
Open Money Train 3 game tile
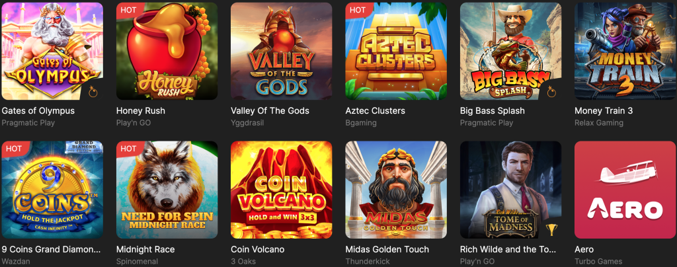625,51
